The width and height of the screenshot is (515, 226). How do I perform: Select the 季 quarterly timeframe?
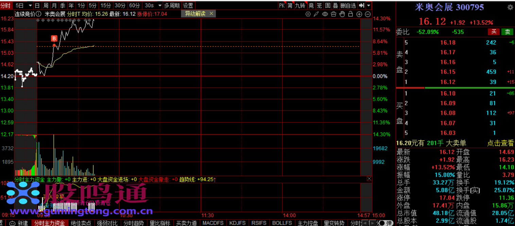[63, 5]
